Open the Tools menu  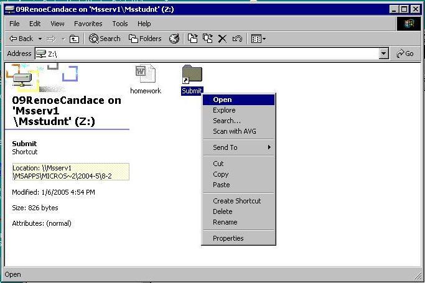[120, 24]
